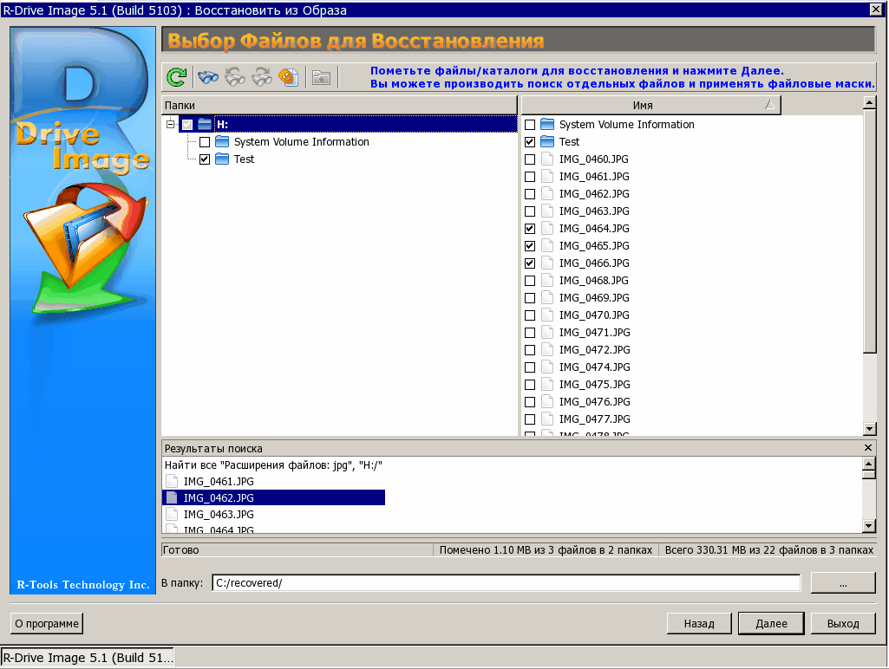Click file list scrollbar down arrow
This screenshot has height=669, width=889.
(x=869, y=429)
